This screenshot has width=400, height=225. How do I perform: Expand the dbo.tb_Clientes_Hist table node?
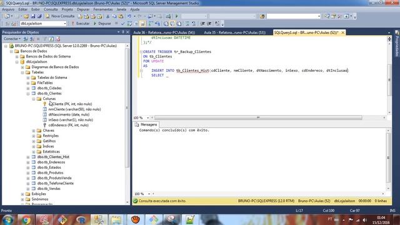tap(28, 157)
